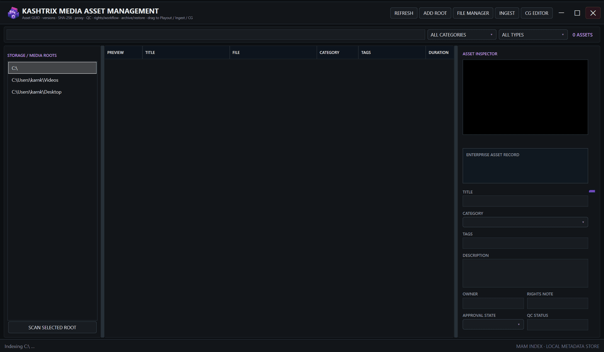Viewport: 604px width, 352px height.
Task: Click the Indexing C:\ status message
Action: click(20, 346)
